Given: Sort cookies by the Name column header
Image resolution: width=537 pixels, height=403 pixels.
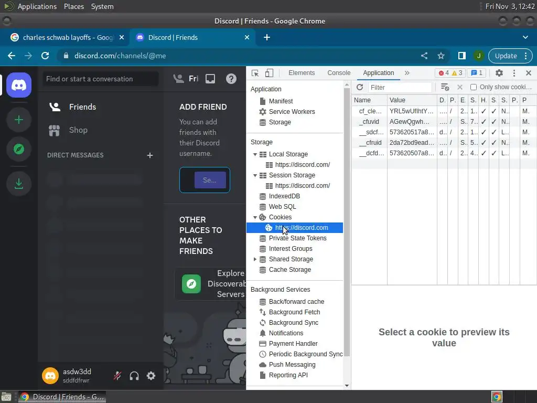Looking at the screenshot, I should pyautogui.click(x=369, y=100).
